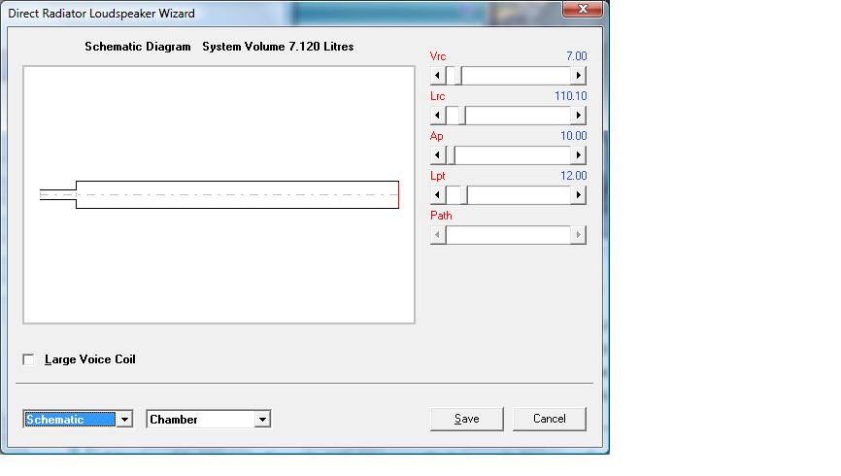
Task: Click the Path label
Action: coord(441,216)
